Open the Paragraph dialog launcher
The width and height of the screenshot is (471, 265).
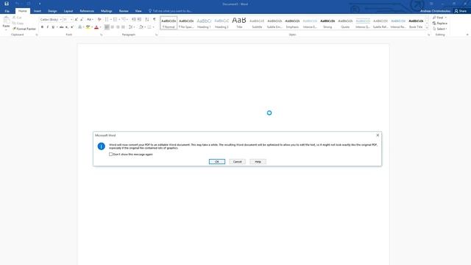[x=156, y=35]
